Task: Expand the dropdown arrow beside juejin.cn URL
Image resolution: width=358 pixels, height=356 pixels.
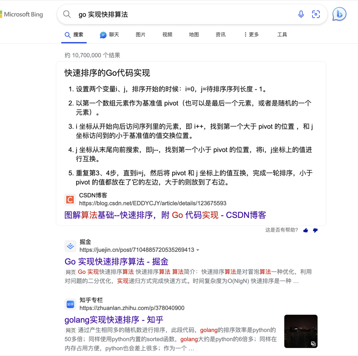Action: point(198,250)
